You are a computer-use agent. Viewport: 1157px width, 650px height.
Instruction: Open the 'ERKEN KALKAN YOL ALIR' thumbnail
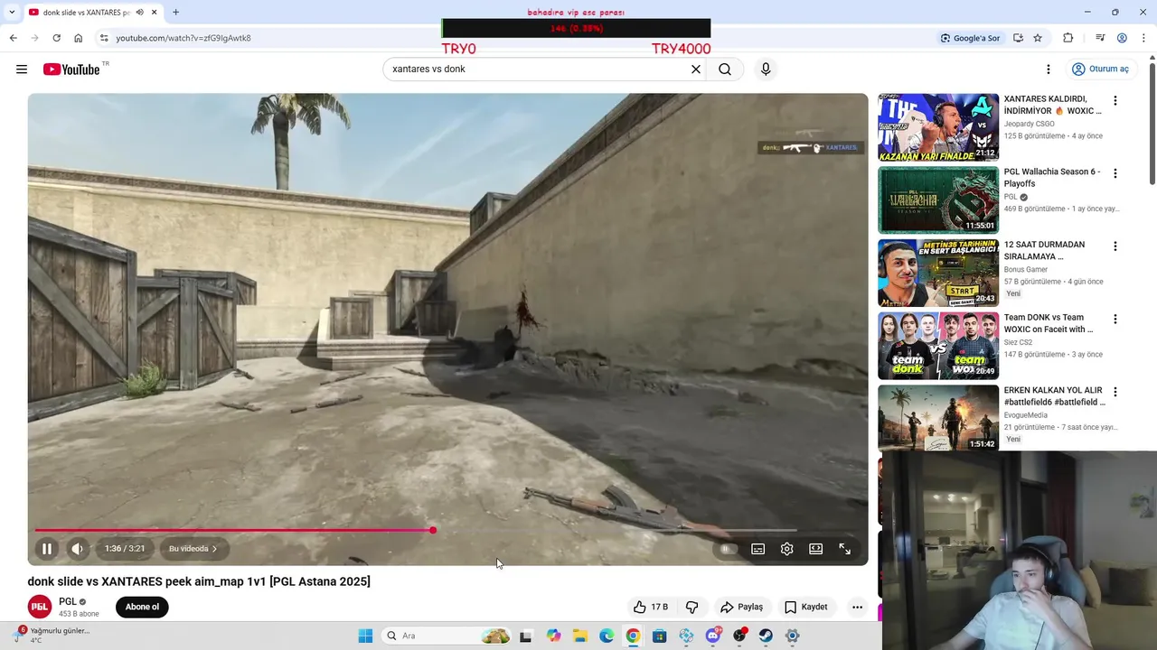pyautogui.click(x=938, y=419)
